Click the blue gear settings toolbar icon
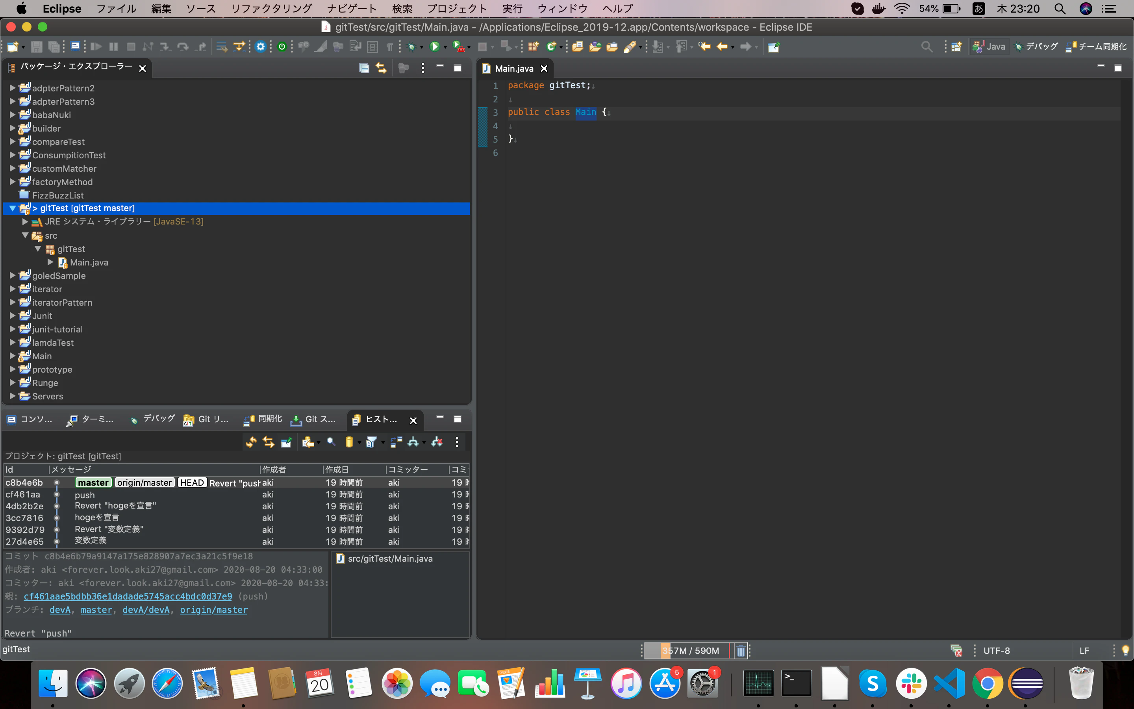The image size is (1134, 709). click(x=261, y=46)
